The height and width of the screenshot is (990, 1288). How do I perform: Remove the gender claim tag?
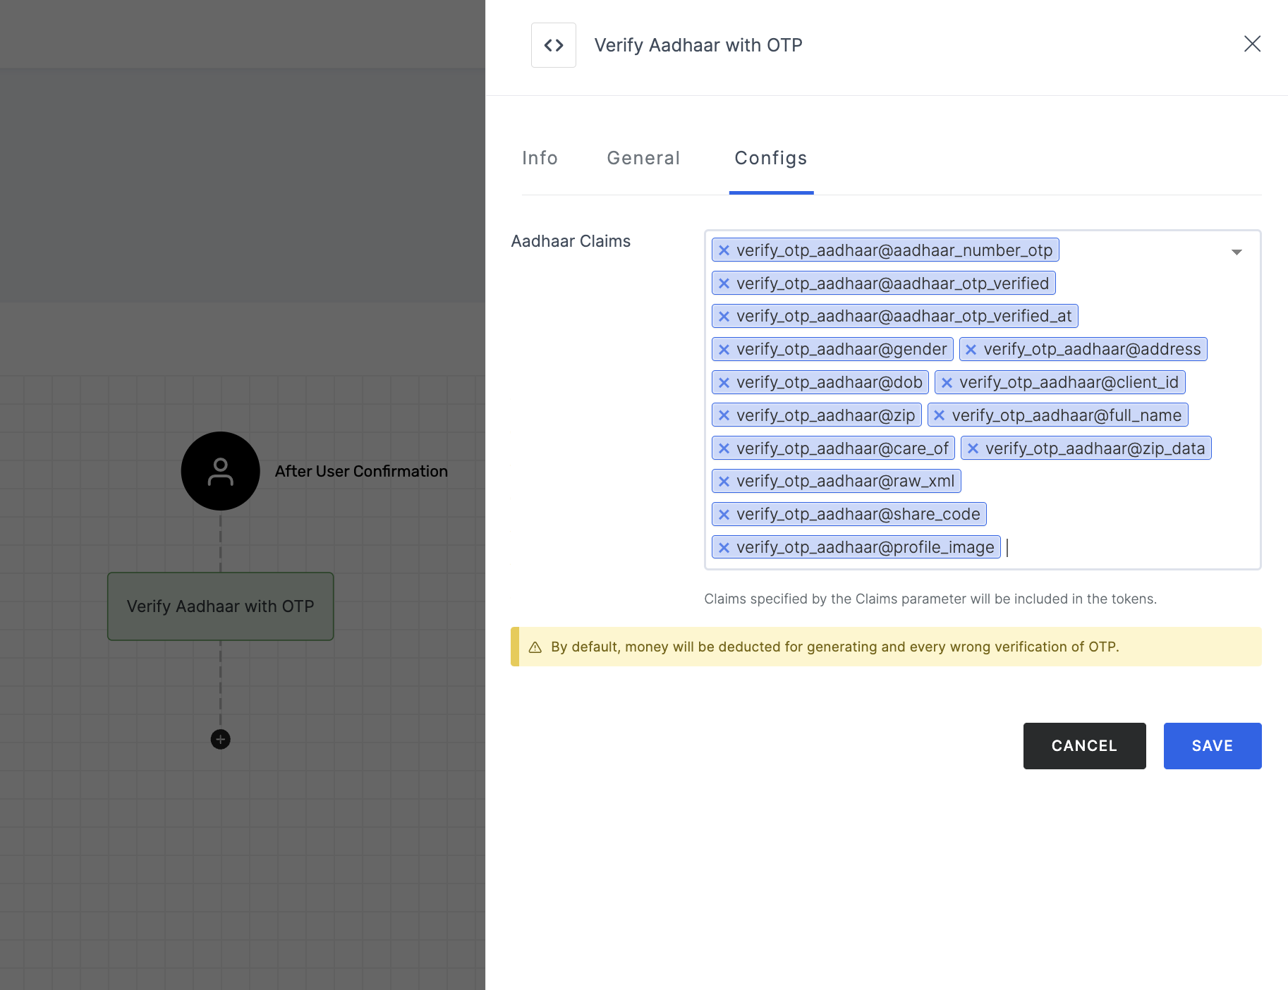724,349
